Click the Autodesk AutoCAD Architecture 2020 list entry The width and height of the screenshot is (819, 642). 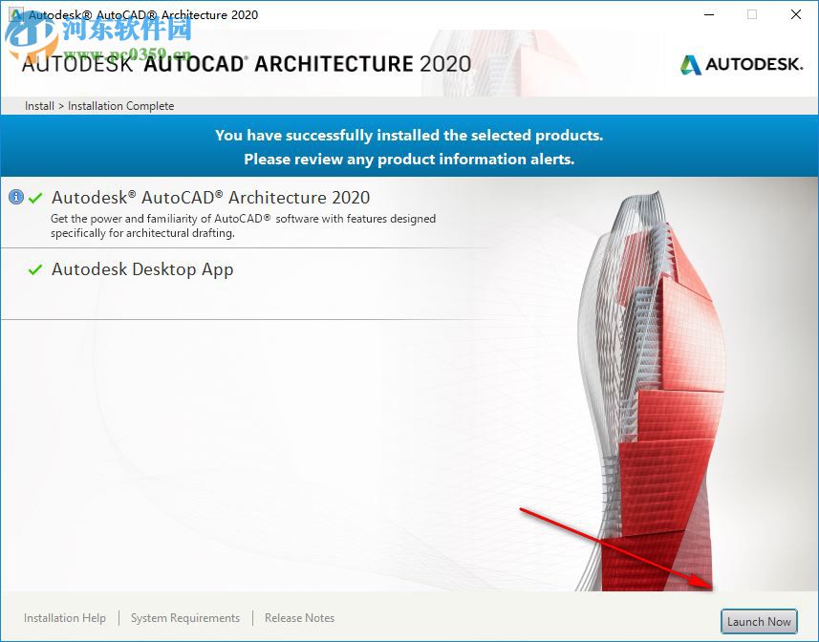212,198
